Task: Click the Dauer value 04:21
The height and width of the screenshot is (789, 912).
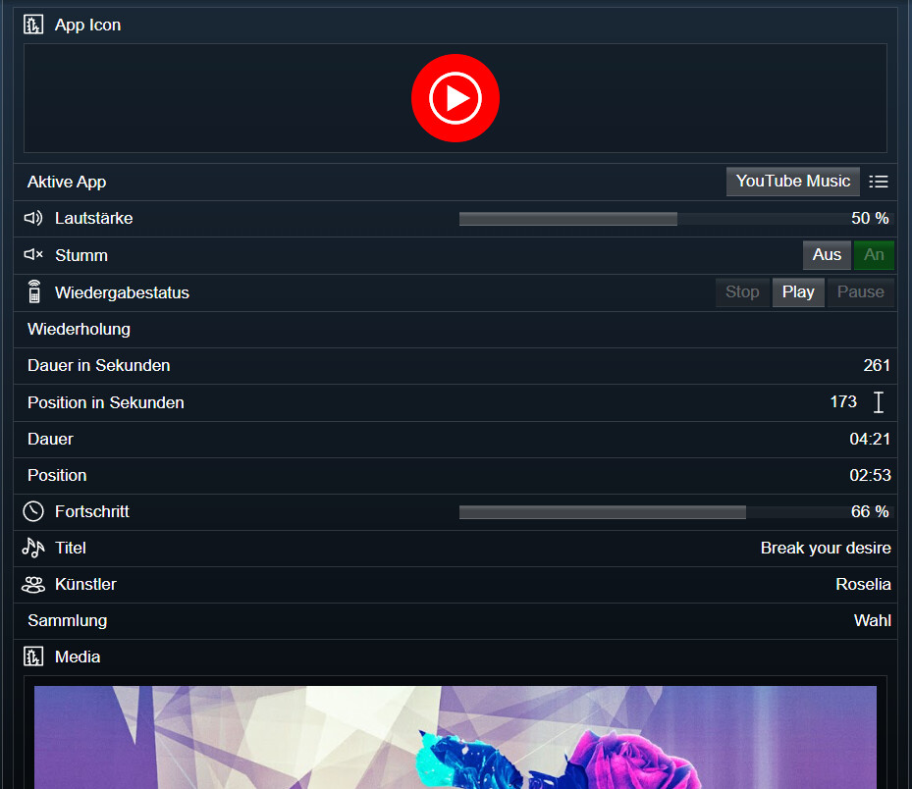Action: tap(870, 439)
